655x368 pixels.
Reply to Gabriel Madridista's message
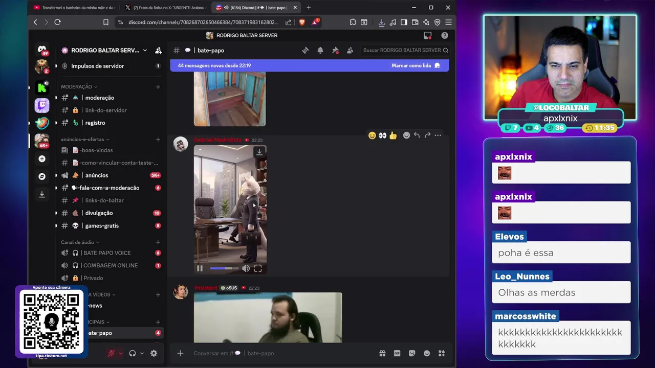[x=417, y=135]
